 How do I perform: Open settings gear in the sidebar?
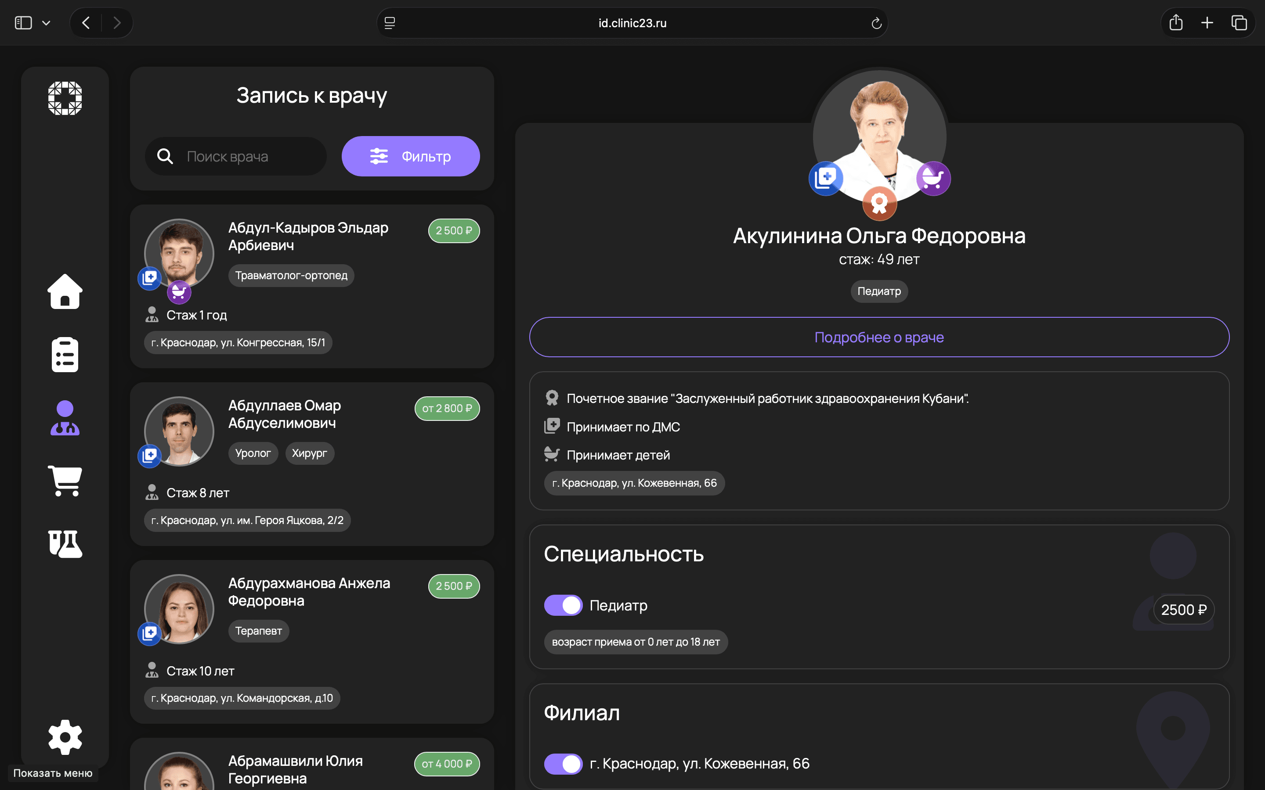(x=65, y=737)
